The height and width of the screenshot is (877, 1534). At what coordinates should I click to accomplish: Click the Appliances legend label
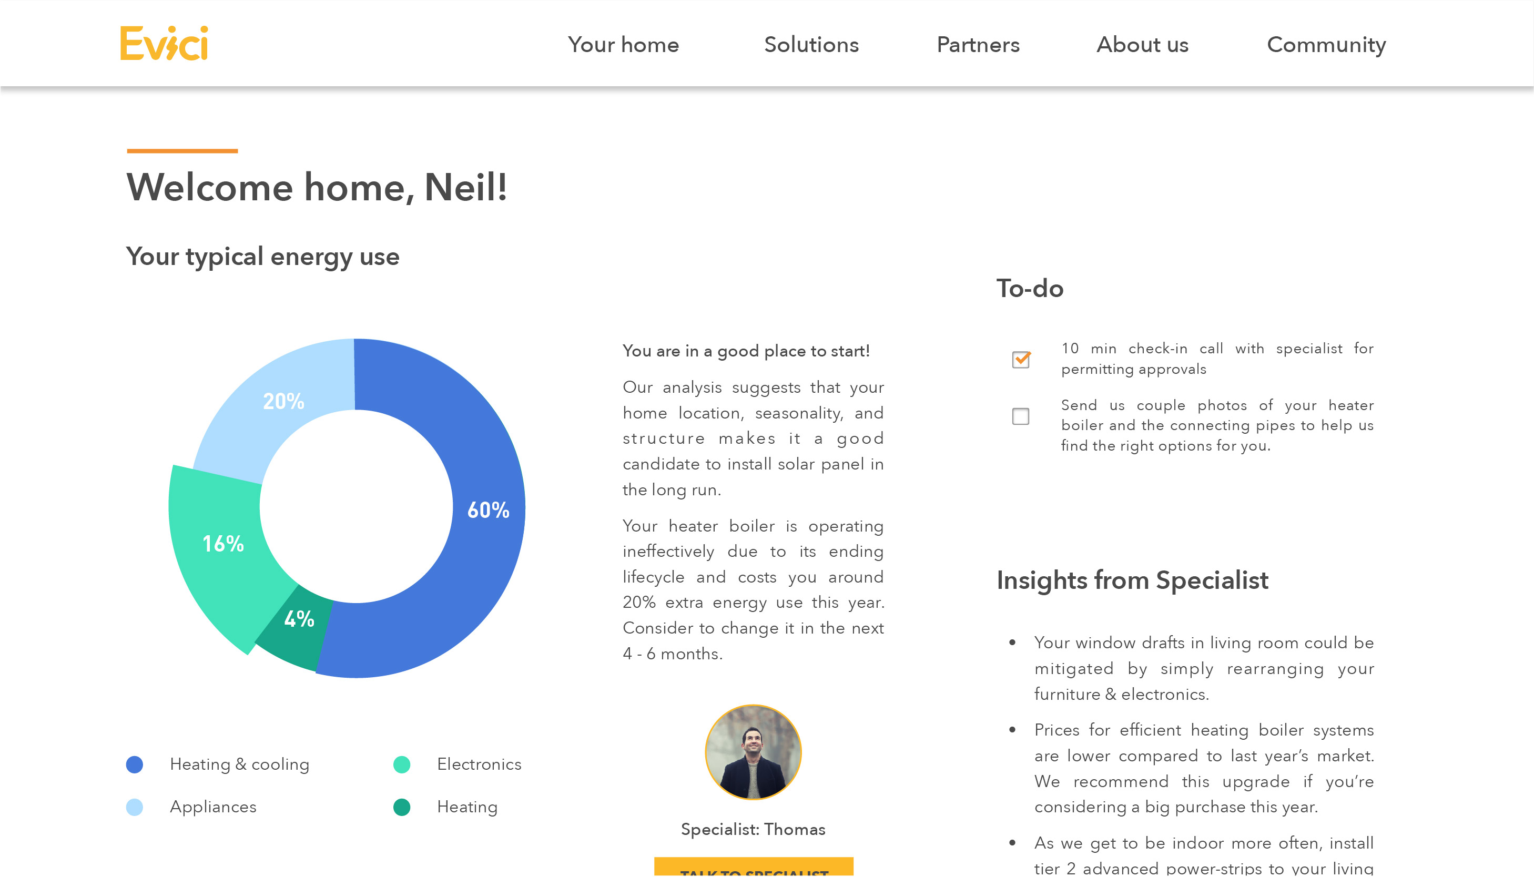213,807
